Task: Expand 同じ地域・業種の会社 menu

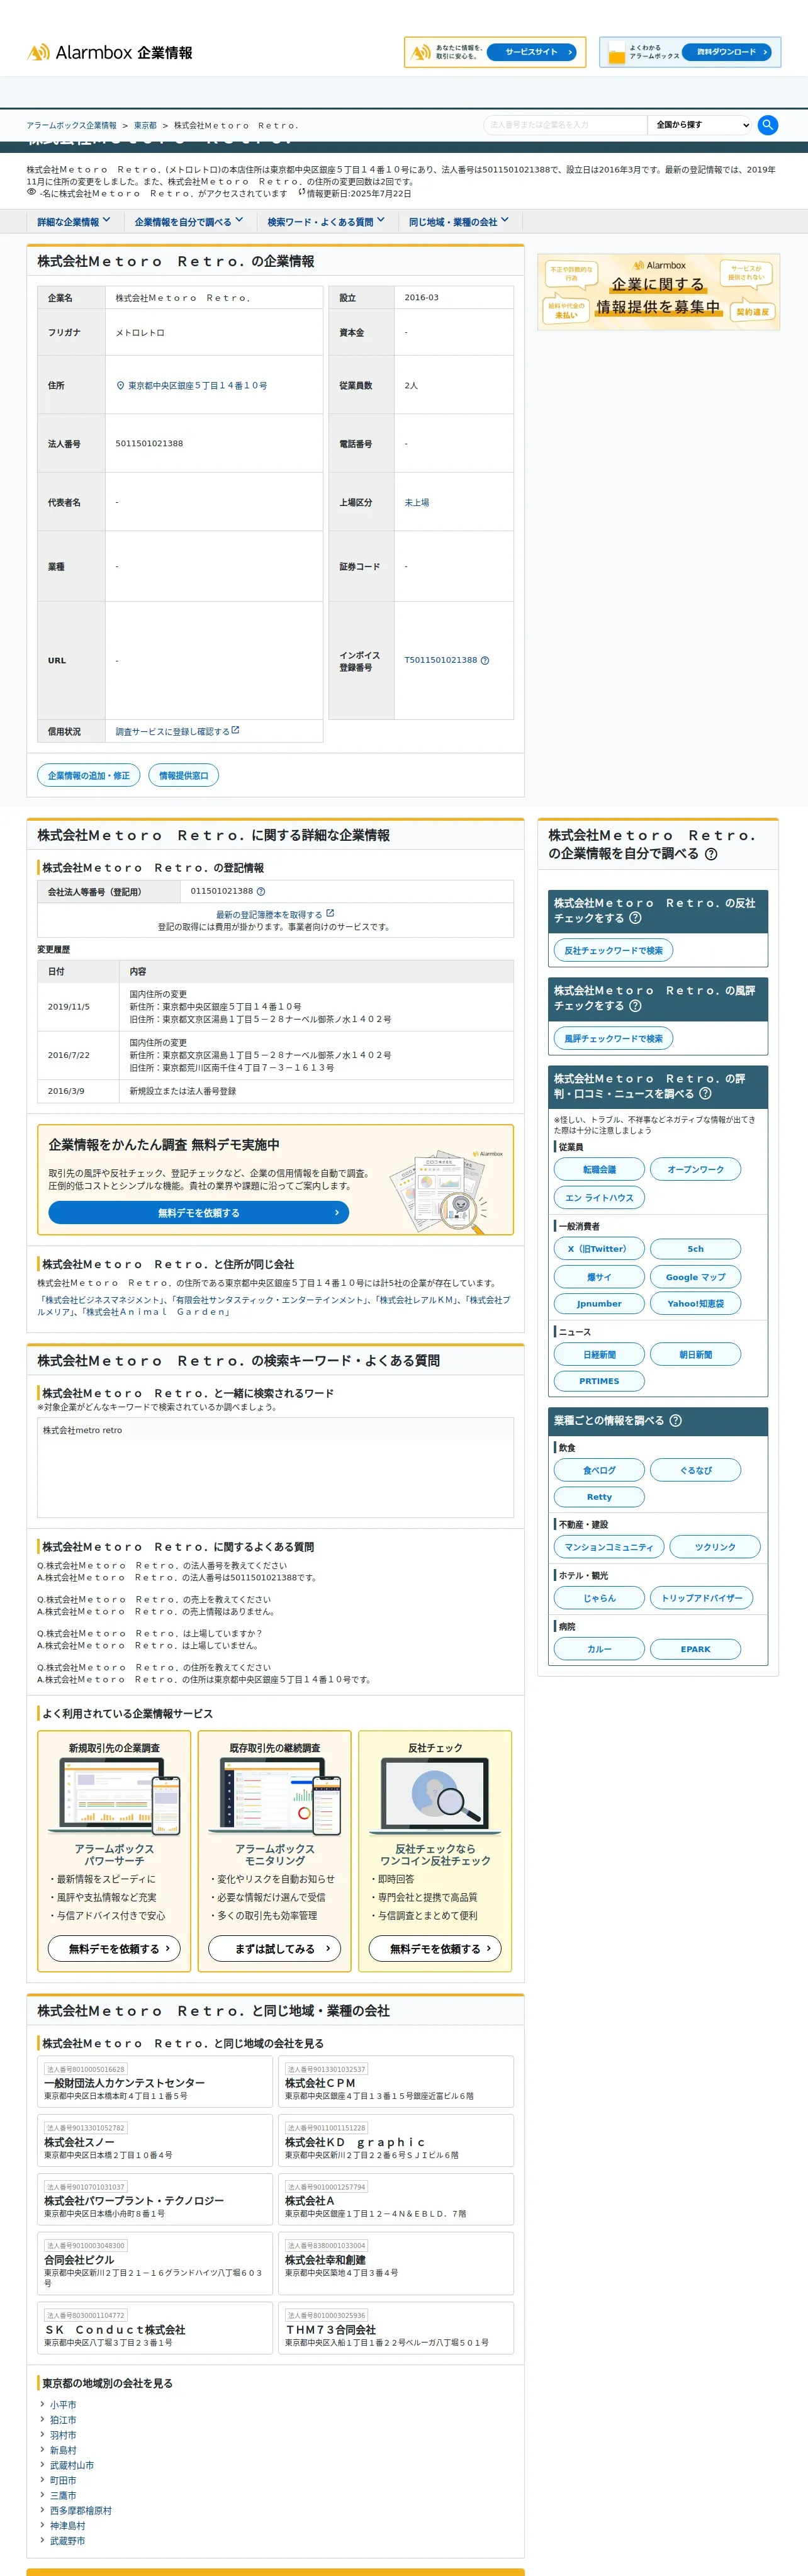Action: pos(459,222)
